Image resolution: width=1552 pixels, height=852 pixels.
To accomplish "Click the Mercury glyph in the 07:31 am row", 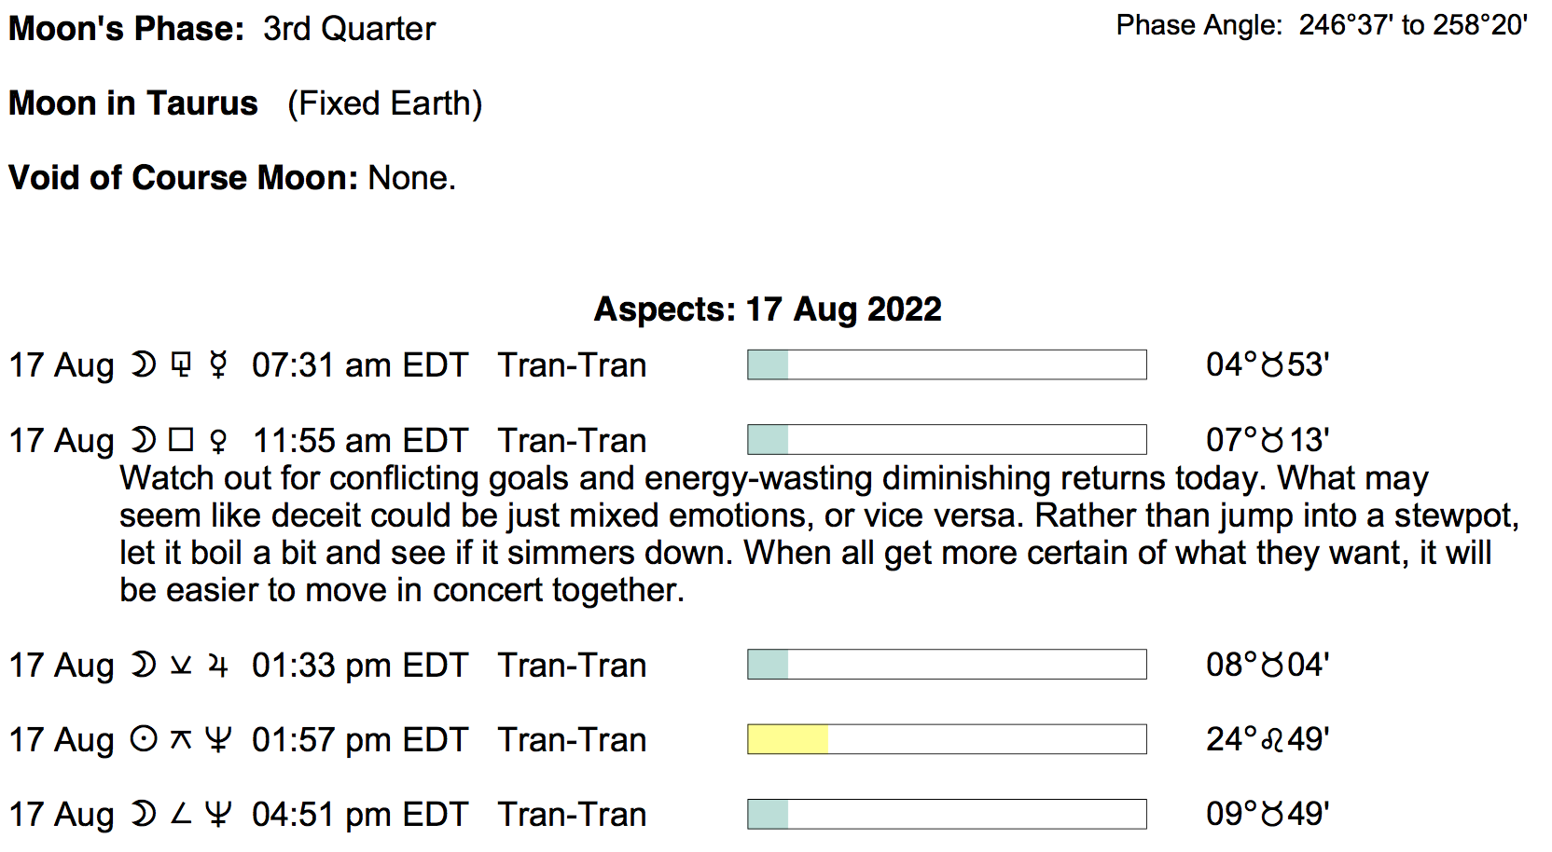I will point(218,364).
